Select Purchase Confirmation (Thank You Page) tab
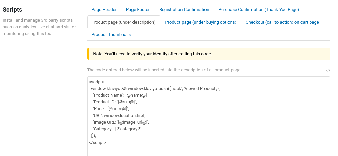This screenshot has width=338, height=156. [x=259, y=10]
